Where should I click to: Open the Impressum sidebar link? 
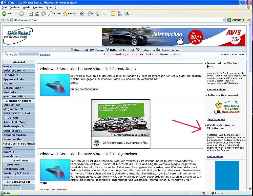click(x=11, y=165)
